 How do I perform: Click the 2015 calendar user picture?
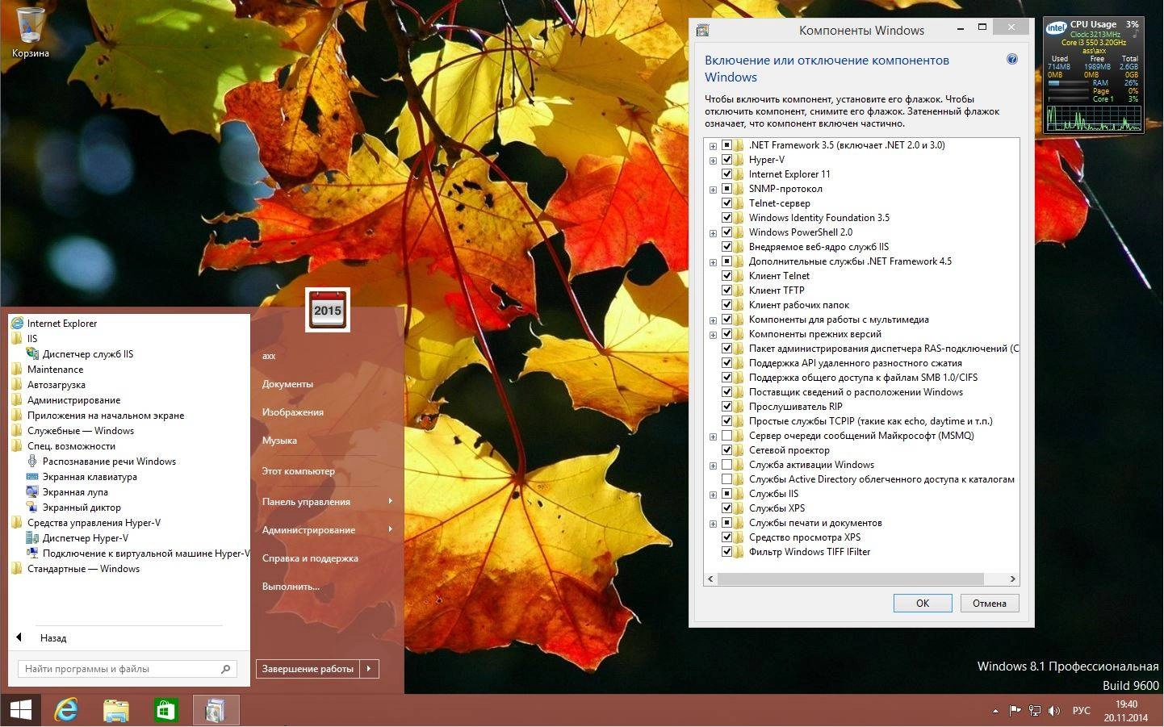point(328,310)
